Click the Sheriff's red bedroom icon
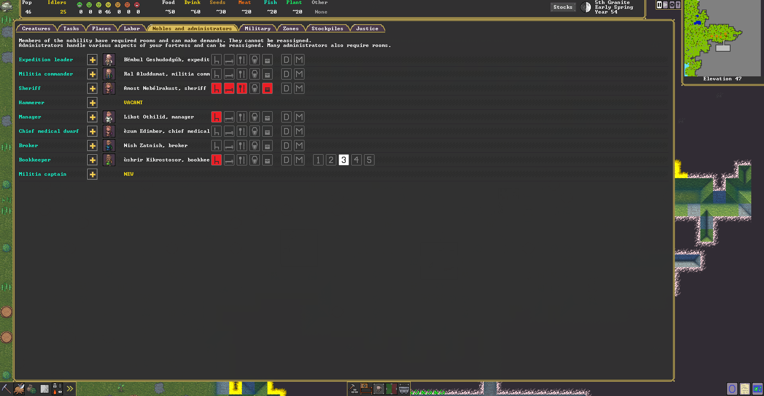This screenshot has width=764, height=396. coord(229,88)
